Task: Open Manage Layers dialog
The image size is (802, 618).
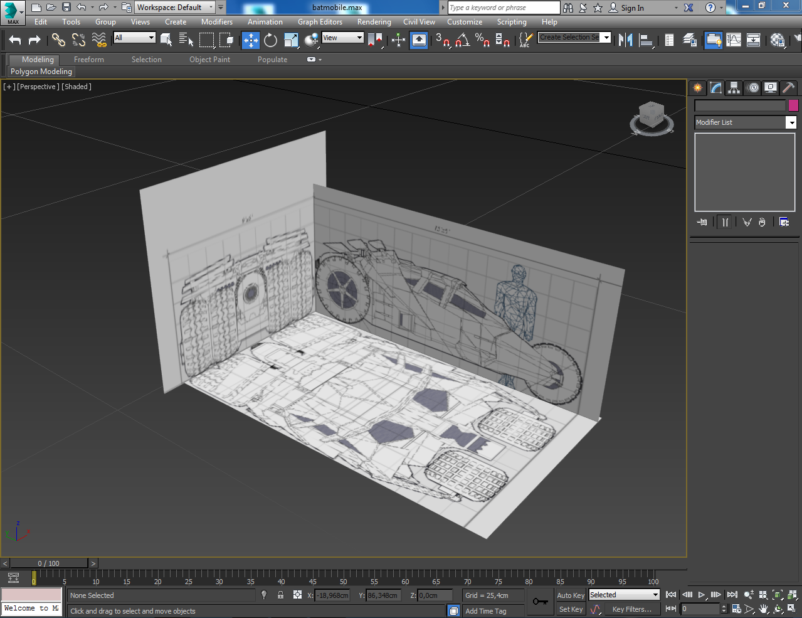Action: point(690,40)
